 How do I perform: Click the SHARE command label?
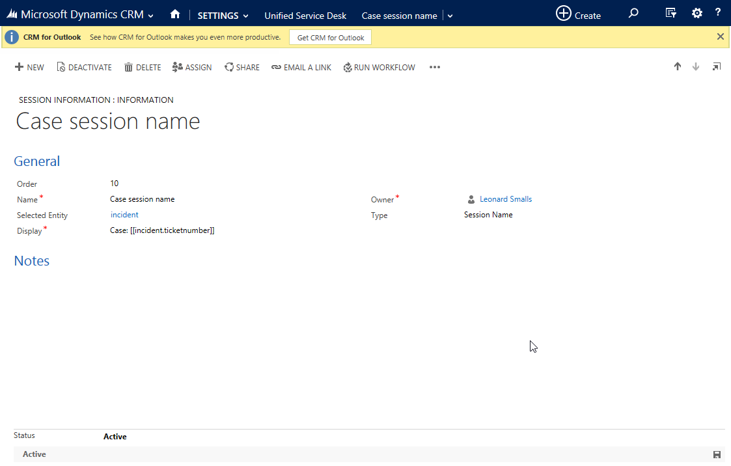(x=247, y=68)
